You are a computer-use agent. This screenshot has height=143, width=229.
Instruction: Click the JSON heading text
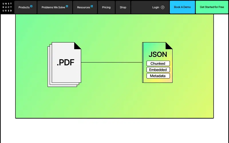click(x=158, y=54)
